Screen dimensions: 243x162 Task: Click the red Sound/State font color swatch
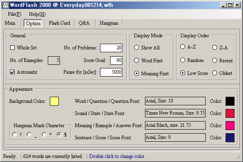coord(230,113)
